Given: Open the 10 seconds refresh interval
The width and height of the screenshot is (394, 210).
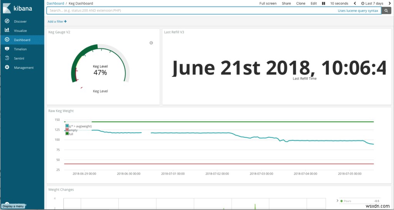Looking at the screenshot, I should pos(339,3).
